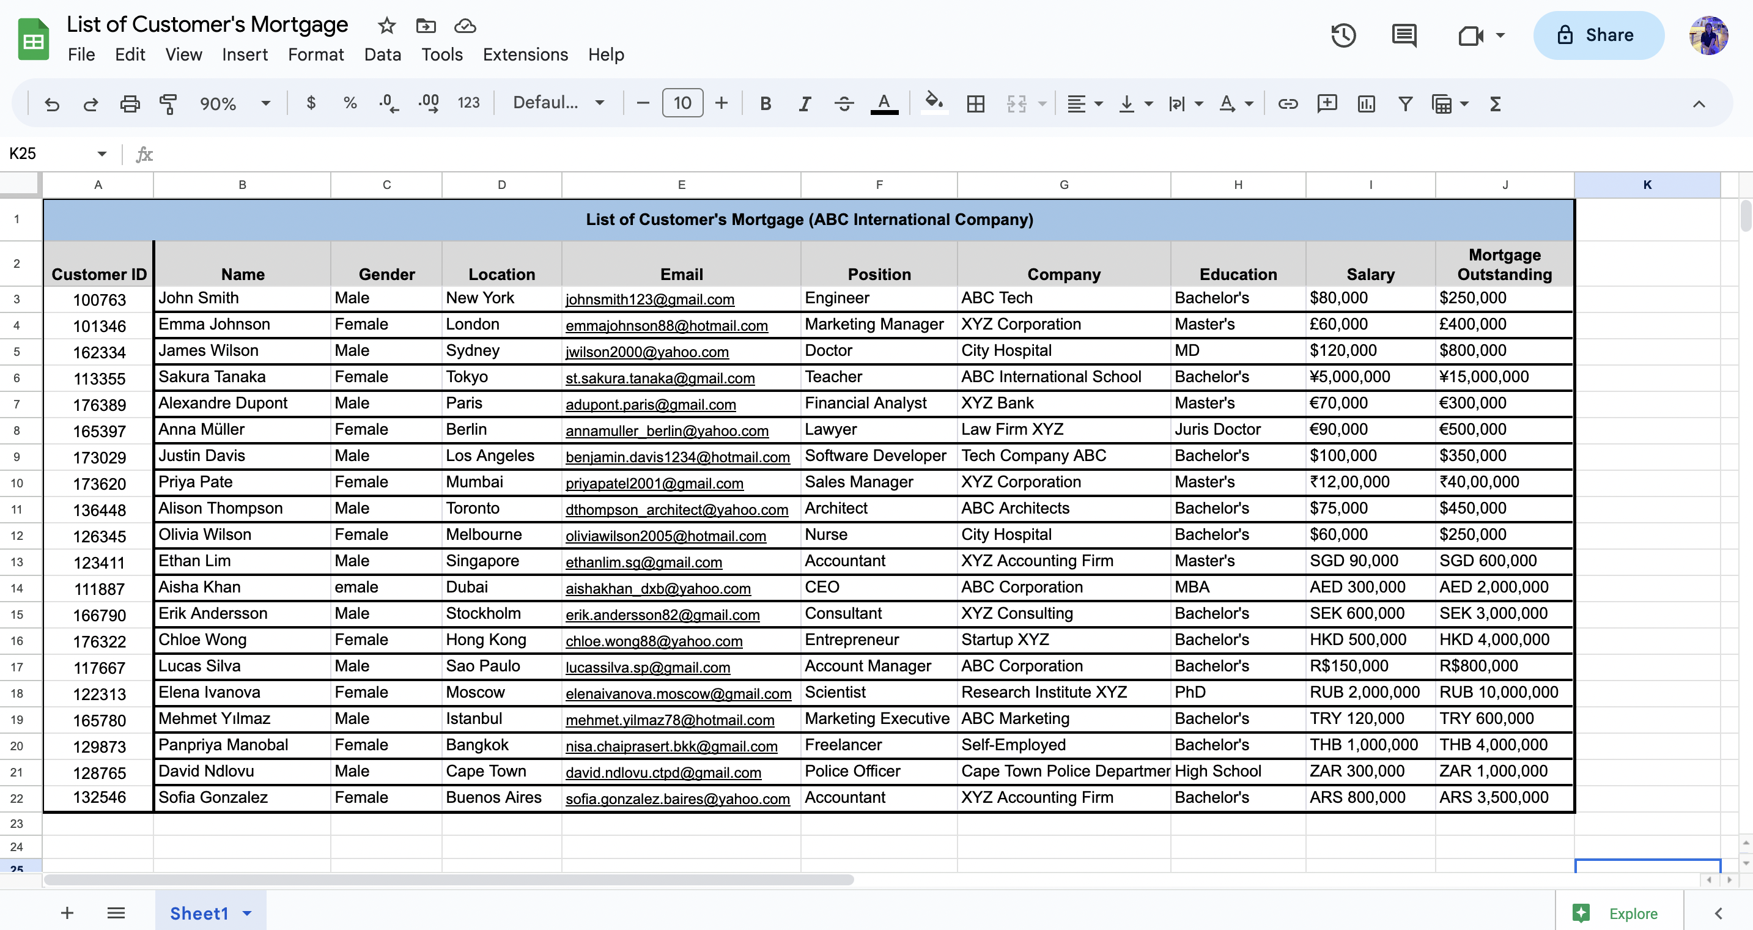Screen dimensions: 1753x930
Task: Format as currency with dollar icon
Action: click(311, 103)
